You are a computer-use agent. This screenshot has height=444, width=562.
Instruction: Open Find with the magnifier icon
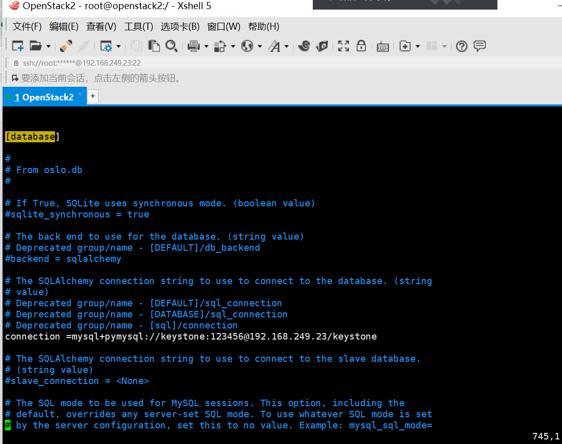click(172, 46)
